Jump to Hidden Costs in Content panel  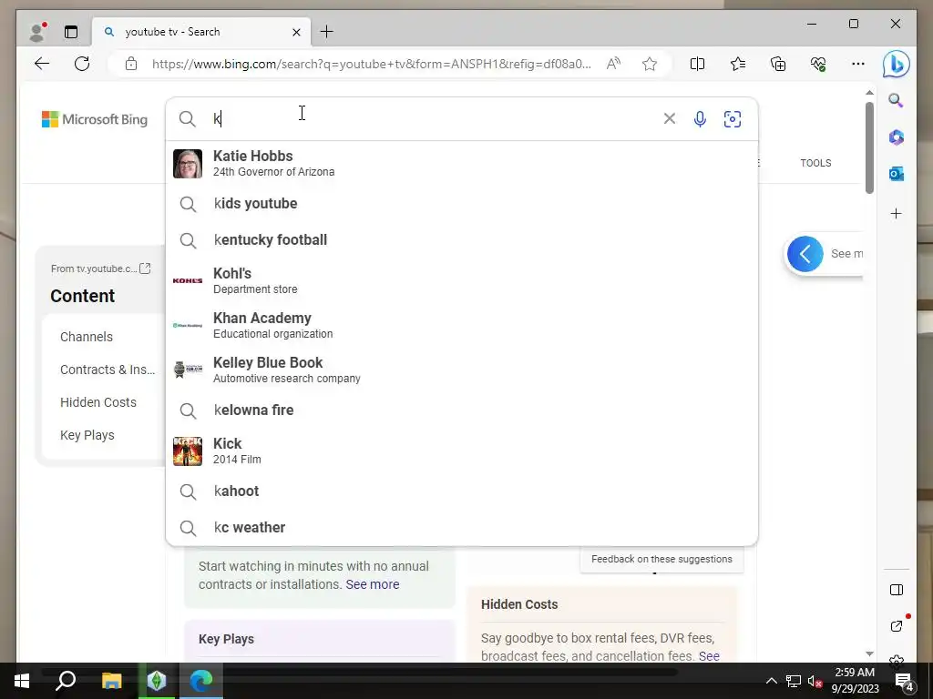coord(98,402)
